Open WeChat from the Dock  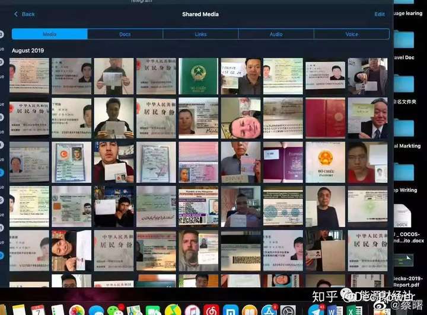pos(115,310)
